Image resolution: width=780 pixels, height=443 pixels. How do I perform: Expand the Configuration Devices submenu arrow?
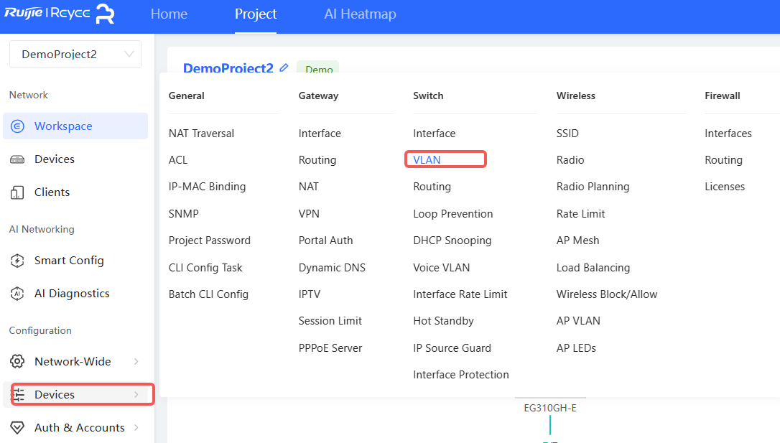tap(136, 395)
